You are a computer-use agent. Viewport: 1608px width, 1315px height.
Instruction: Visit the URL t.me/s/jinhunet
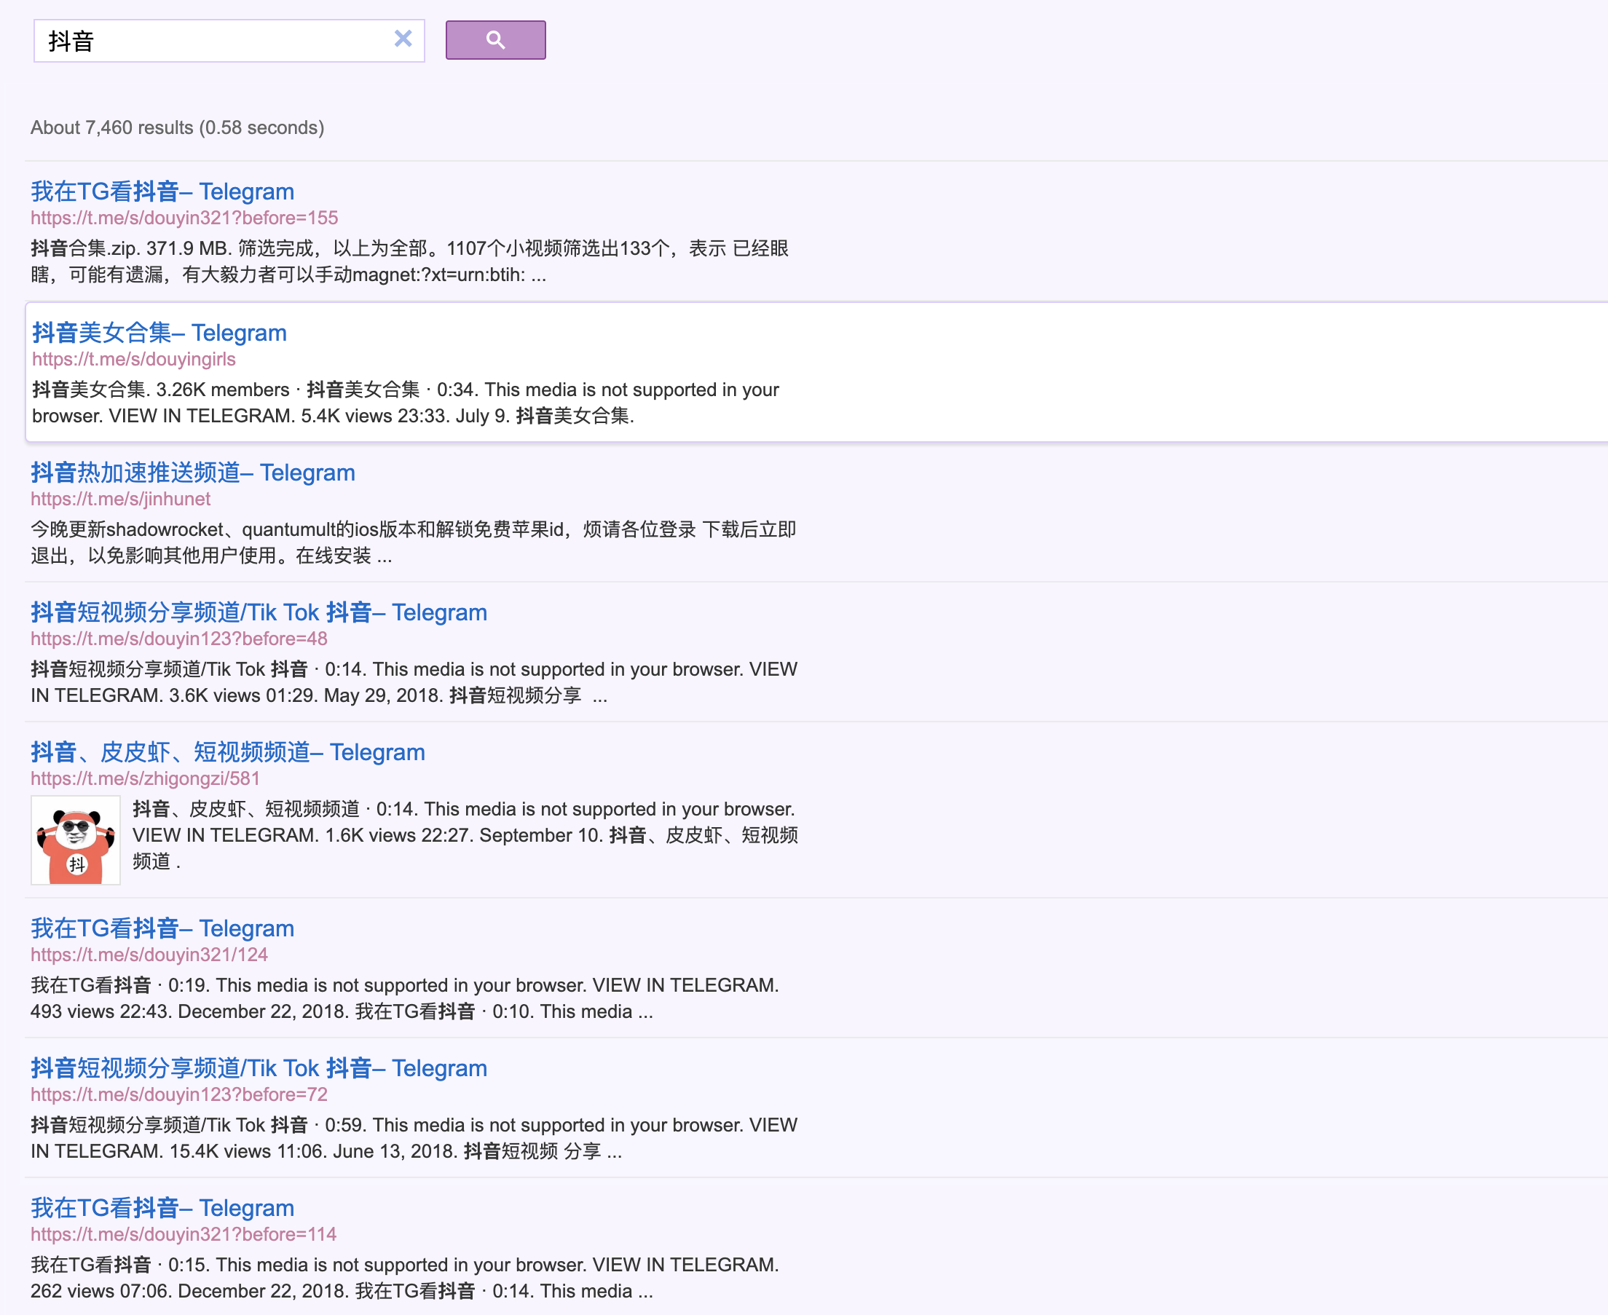tap(120, 499)
